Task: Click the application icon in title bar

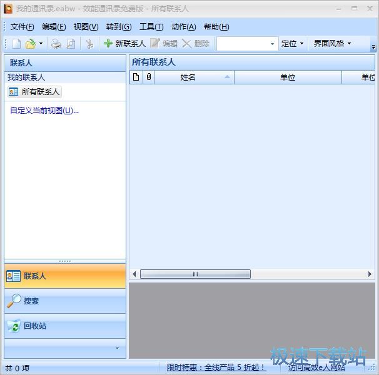Action: click(x=8, y=9)
